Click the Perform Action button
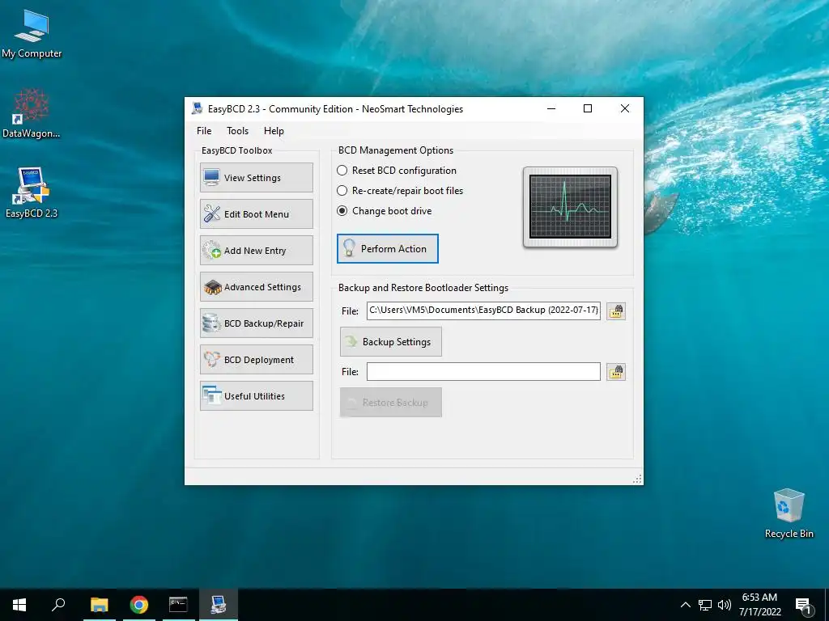Viewport: 829px width, 621px height. [x=388, y=249]
